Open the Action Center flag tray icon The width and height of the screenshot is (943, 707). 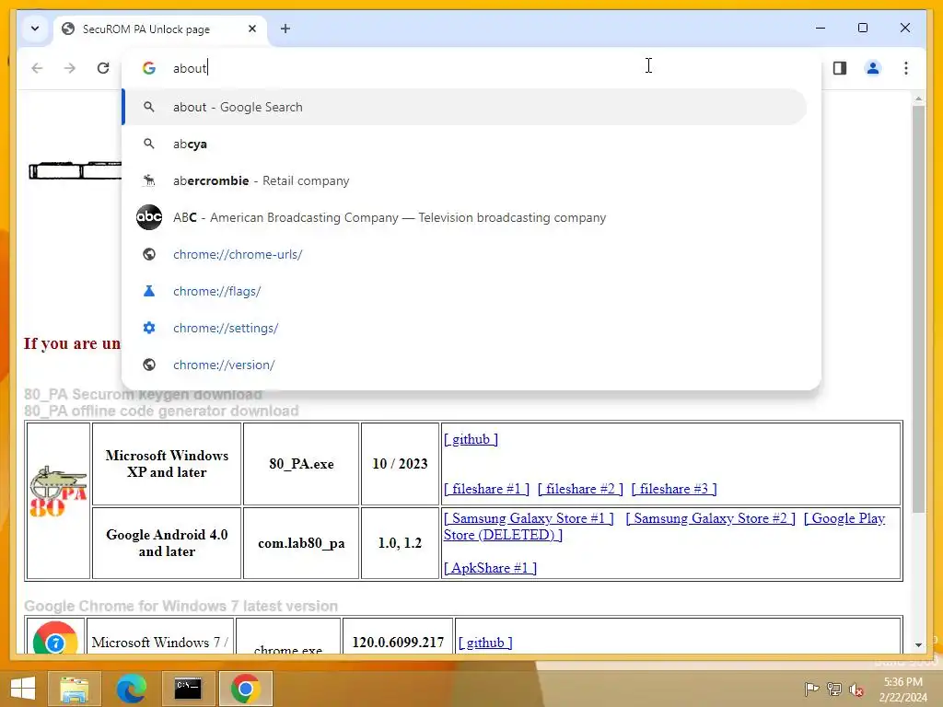[811, 689]
